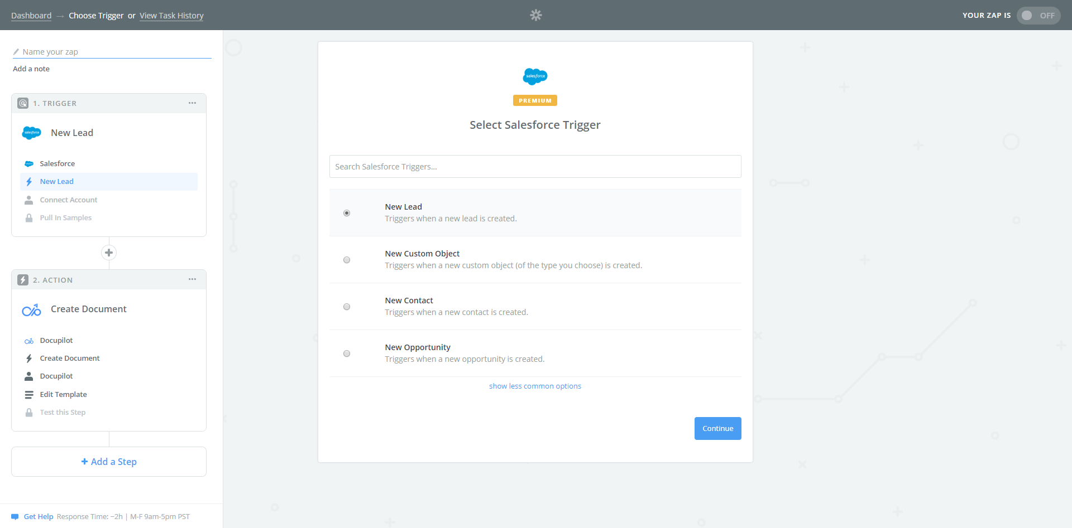1072x528 pixels.
Task: Open Pull In Samples step
Action: click(x=109, y=218)
